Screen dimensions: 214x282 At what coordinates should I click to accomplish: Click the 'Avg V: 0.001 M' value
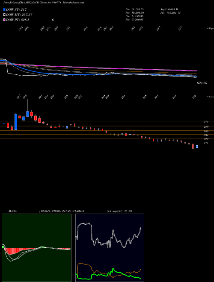pos(169,9)
